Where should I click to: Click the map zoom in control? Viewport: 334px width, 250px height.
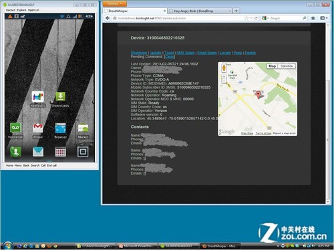[224, 77]
